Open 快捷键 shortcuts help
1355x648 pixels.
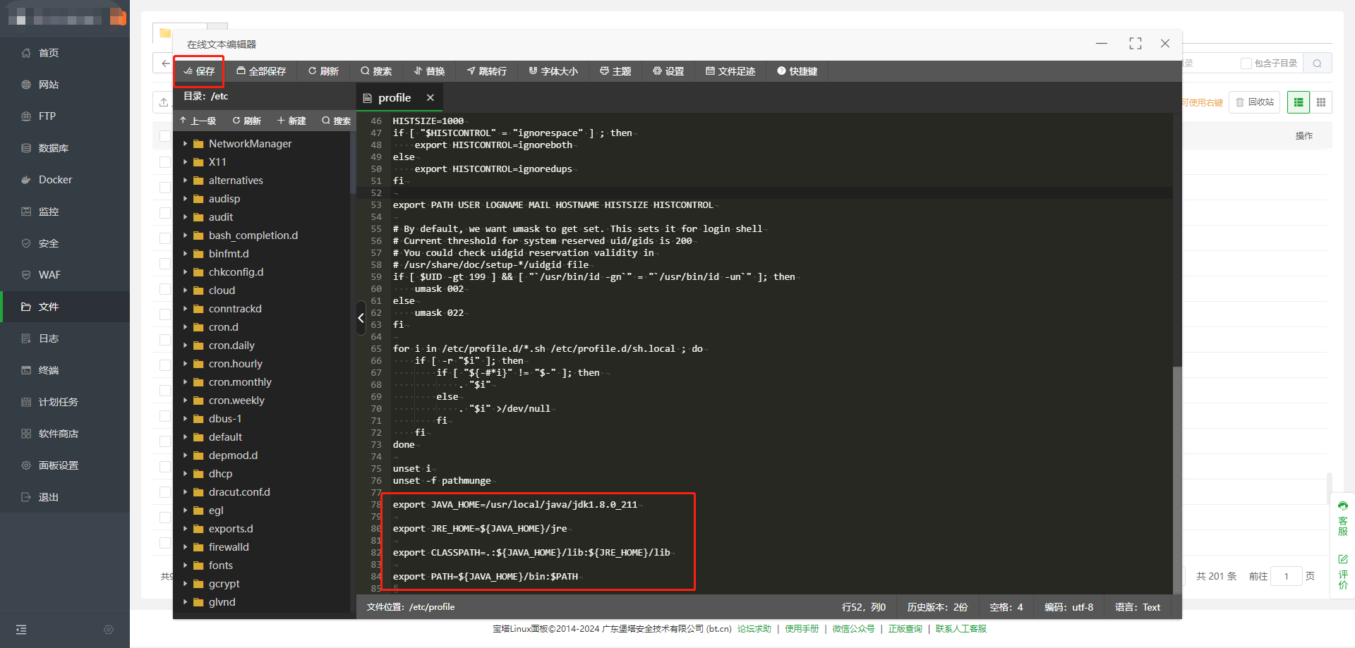click(797, 71)
